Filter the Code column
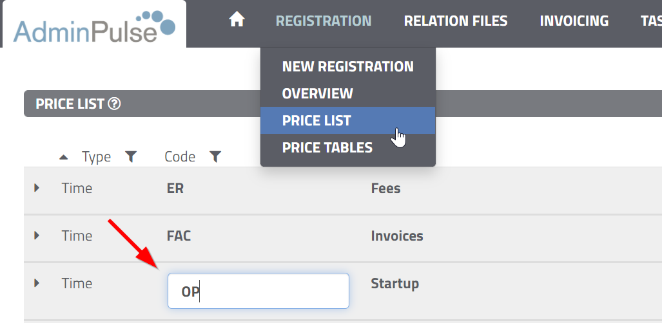Image resolution: width=662 pixels, height=323 pixels. 215,157
